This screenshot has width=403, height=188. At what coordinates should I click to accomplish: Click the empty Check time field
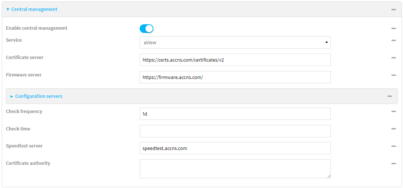235,131
